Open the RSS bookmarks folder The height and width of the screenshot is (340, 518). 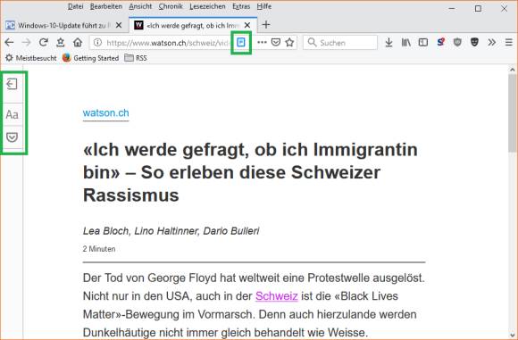tap(136, 58)
